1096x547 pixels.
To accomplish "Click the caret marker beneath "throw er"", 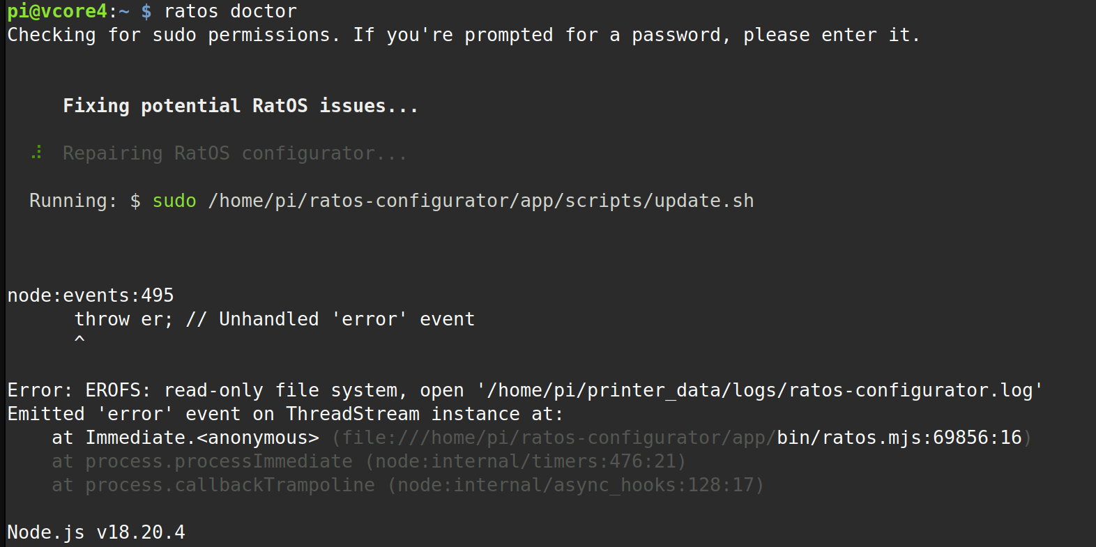I will (79, 339).
